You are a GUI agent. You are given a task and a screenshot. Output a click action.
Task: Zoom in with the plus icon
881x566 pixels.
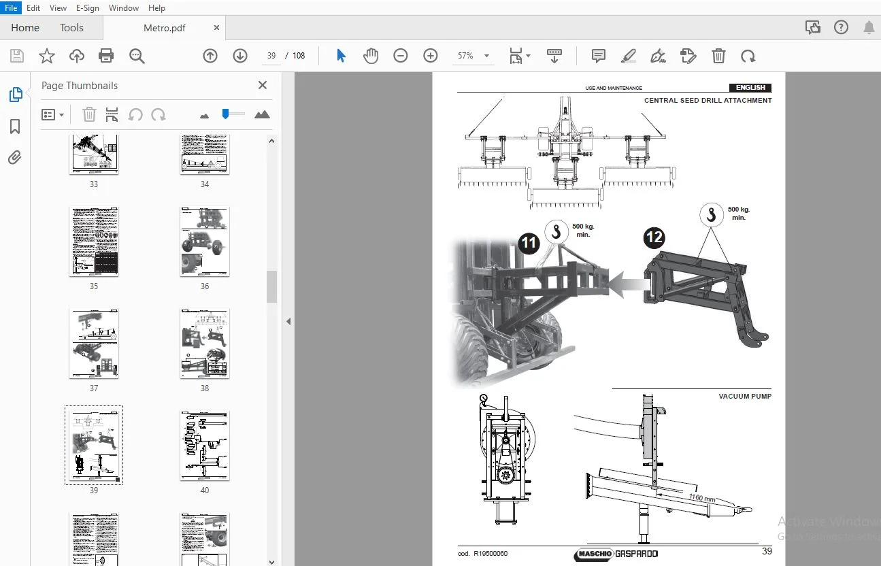[x=430, y=56]
